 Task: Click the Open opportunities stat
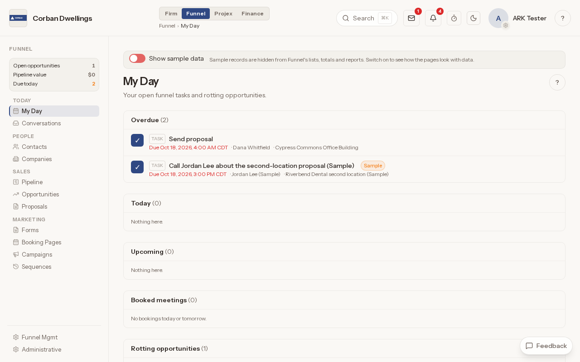54,66
